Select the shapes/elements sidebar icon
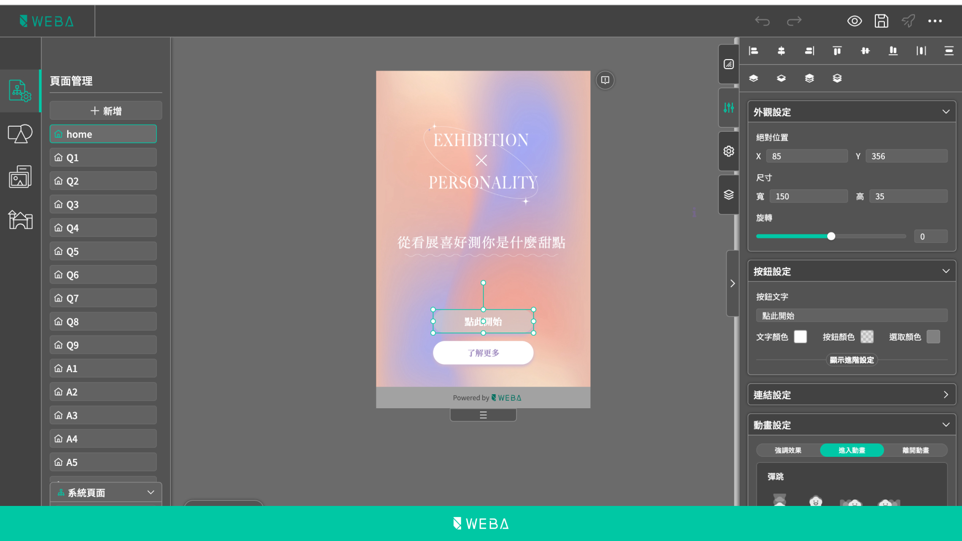 click(20, 134)
